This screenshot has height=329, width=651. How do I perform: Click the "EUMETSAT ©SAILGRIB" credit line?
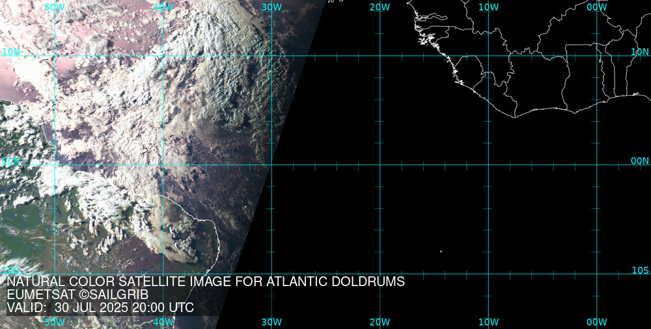click(x=77, y=295)
